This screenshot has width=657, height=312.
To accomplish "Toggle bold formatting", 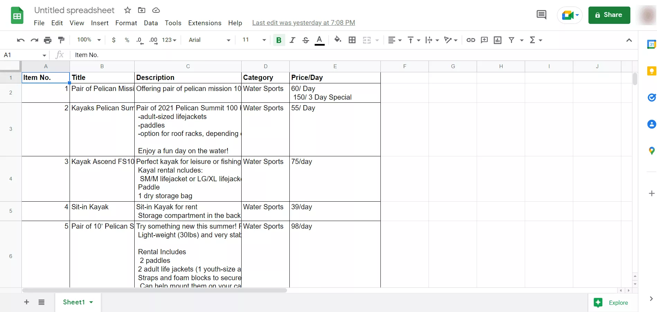I will tap(279, 40).
